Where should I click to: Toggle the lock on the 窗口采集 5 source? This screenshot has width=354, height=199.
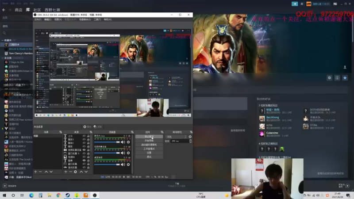(x=88, y=153)
